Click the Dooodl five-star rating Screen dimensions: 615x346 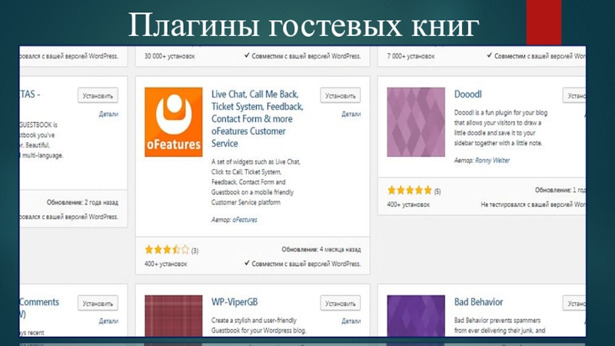pos(410,190)
